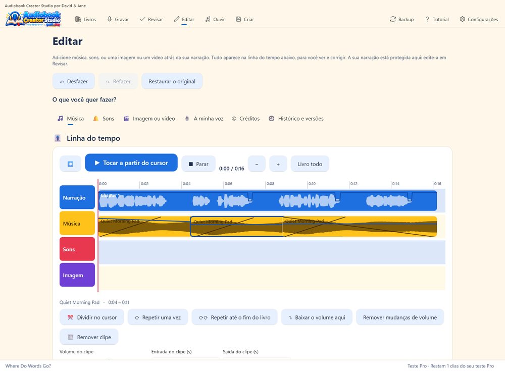Click the skip-to-start rewind icon button
505x371 pixels.
point(70,164)
